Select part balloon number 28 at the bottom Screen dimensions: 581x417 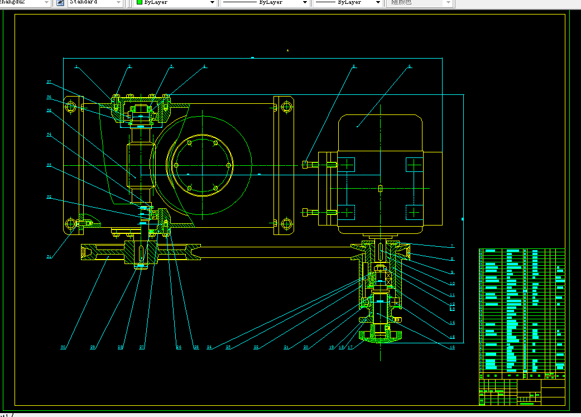pyautogui.click(x=121, y=347)
